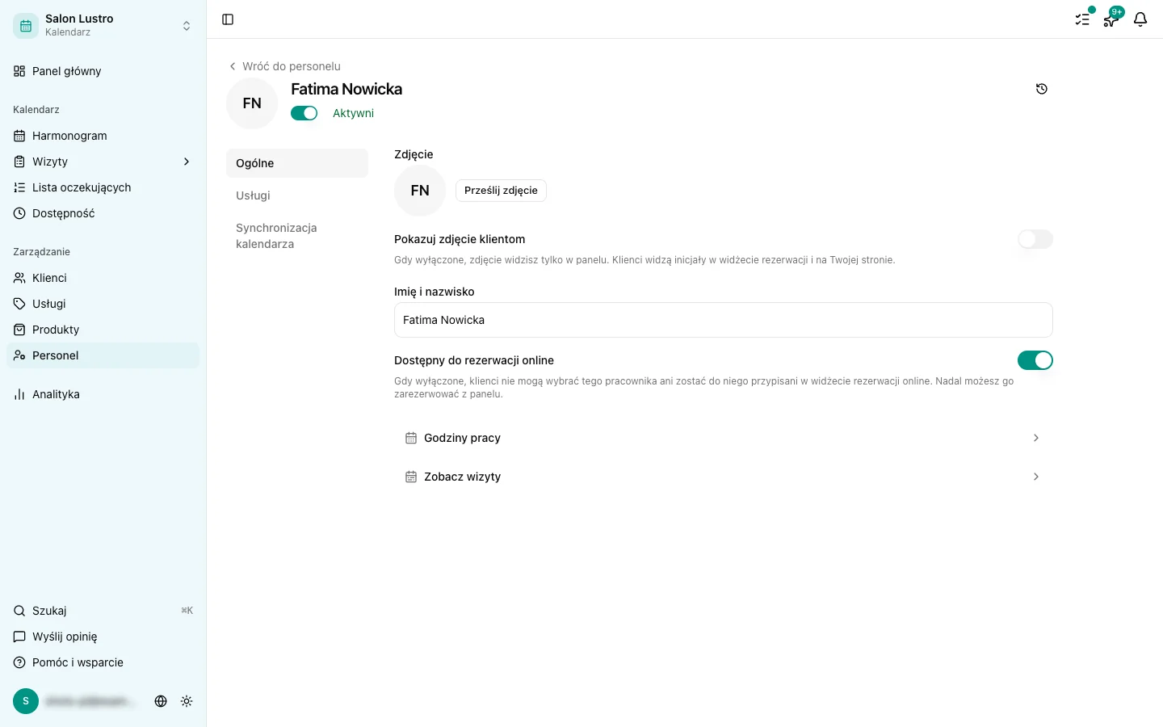
Task: Open the rocket updates icon
Action: point(1111,19)
